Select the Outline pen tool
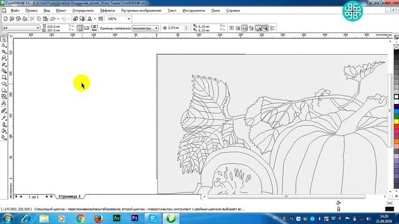 pos(4,124)
